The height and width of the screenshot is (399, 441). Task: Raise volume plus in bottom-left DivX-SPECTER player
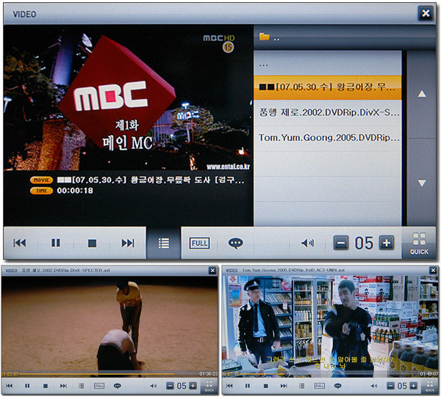[193, 386]
